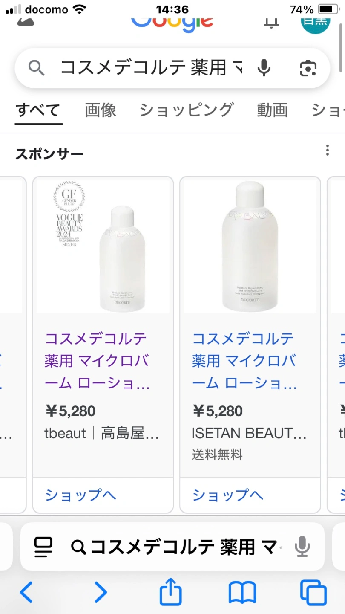Switch to the 画像 tab

pos(101,110)
